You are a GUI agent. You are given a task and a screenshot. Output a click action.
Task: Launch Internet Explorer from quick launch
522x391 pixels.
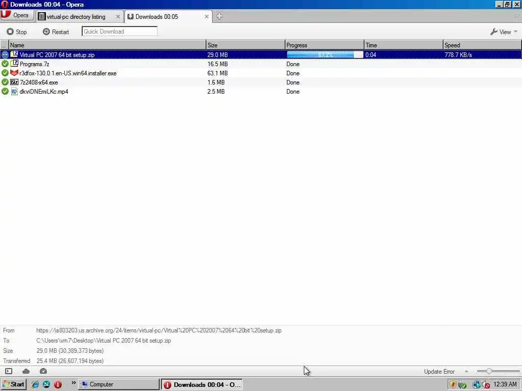[35, 384]
